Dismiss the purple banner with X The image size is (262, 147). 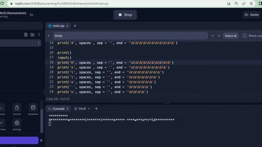pos(41,140)
